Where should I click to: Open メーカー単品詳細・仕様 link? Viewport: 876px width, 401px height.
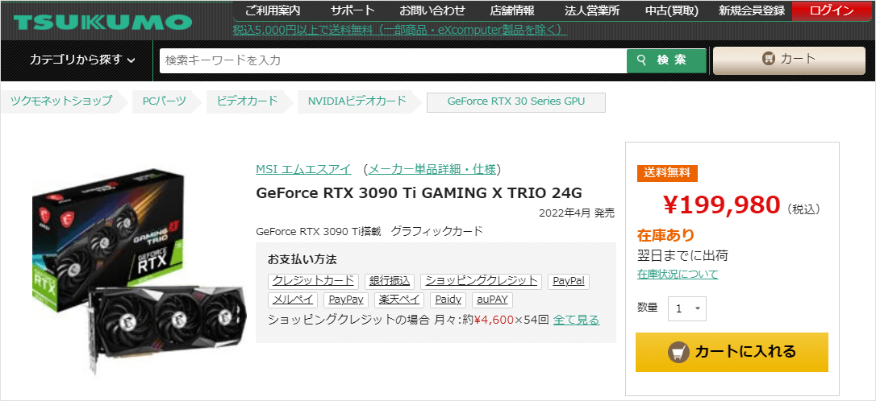coord(432,169)
